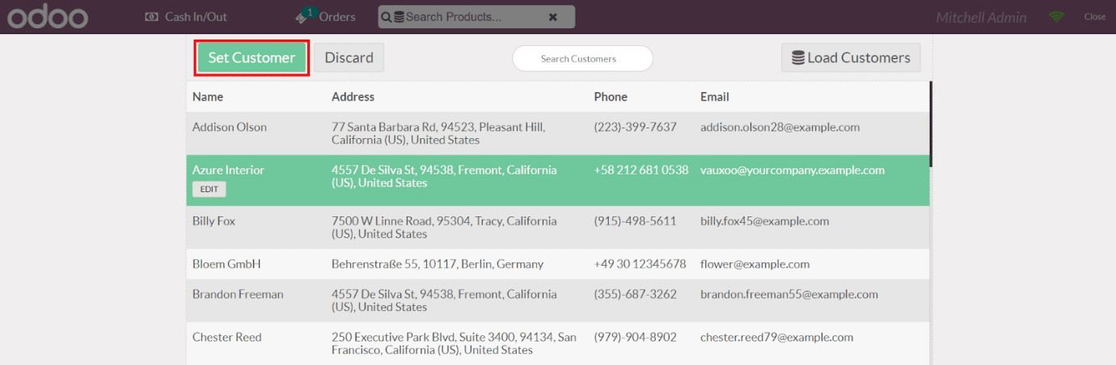
Task: Click phone number (355)-687-3262
Action: [x=635, y=294]
